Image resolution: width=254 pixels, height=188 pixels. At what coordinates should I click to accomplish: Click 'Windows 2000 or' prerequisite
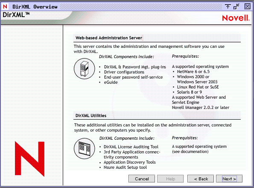pos(193,76)
